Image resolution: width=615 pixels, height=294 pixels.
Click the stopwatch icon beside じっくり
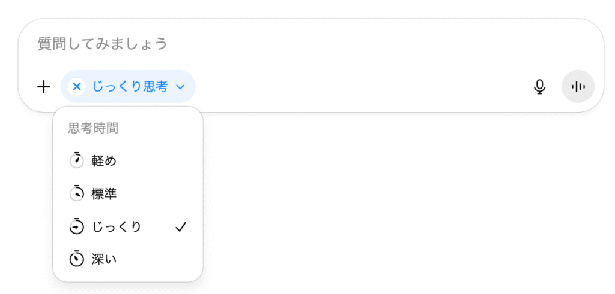pyautogui.click(x=76, y=227)
